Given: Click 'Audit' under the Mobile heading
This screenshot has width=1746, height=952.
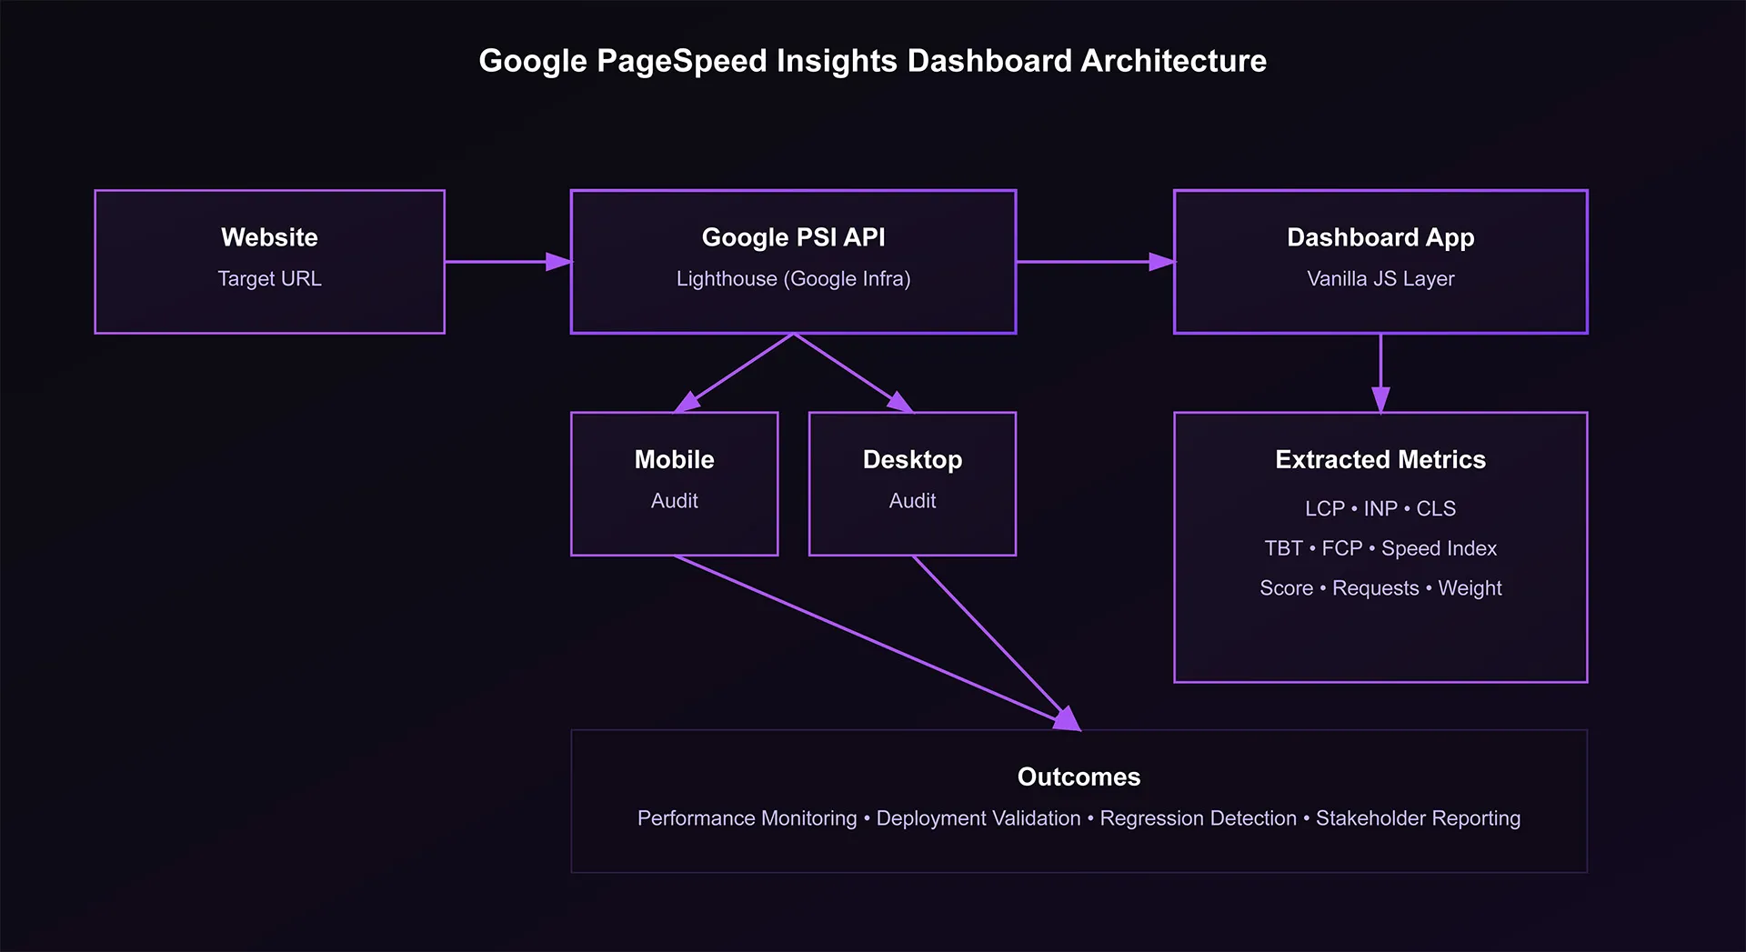Looking at the screenshot, I should point(674,500).
